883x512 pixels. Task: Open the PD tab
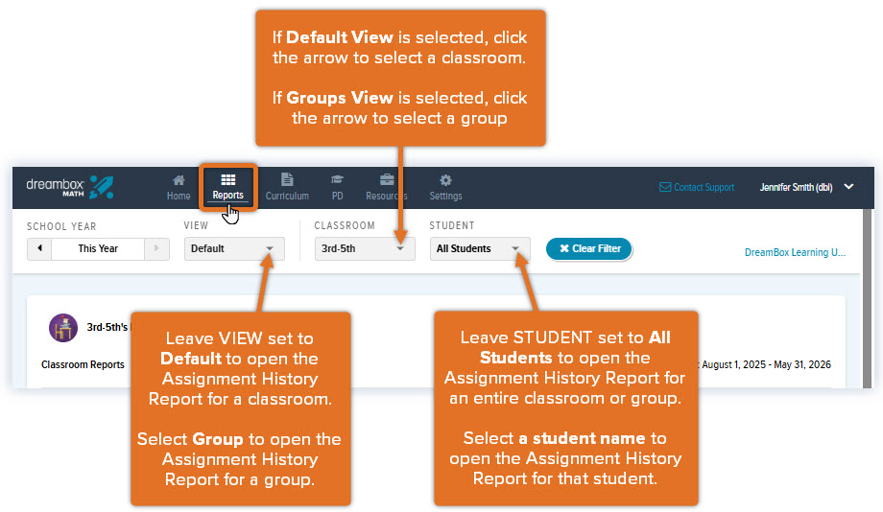click(337, 188)
